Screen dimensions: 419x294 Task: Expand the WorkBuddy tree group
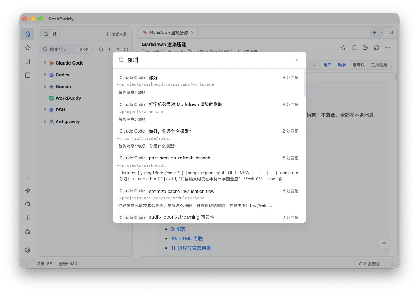[45, 98]
